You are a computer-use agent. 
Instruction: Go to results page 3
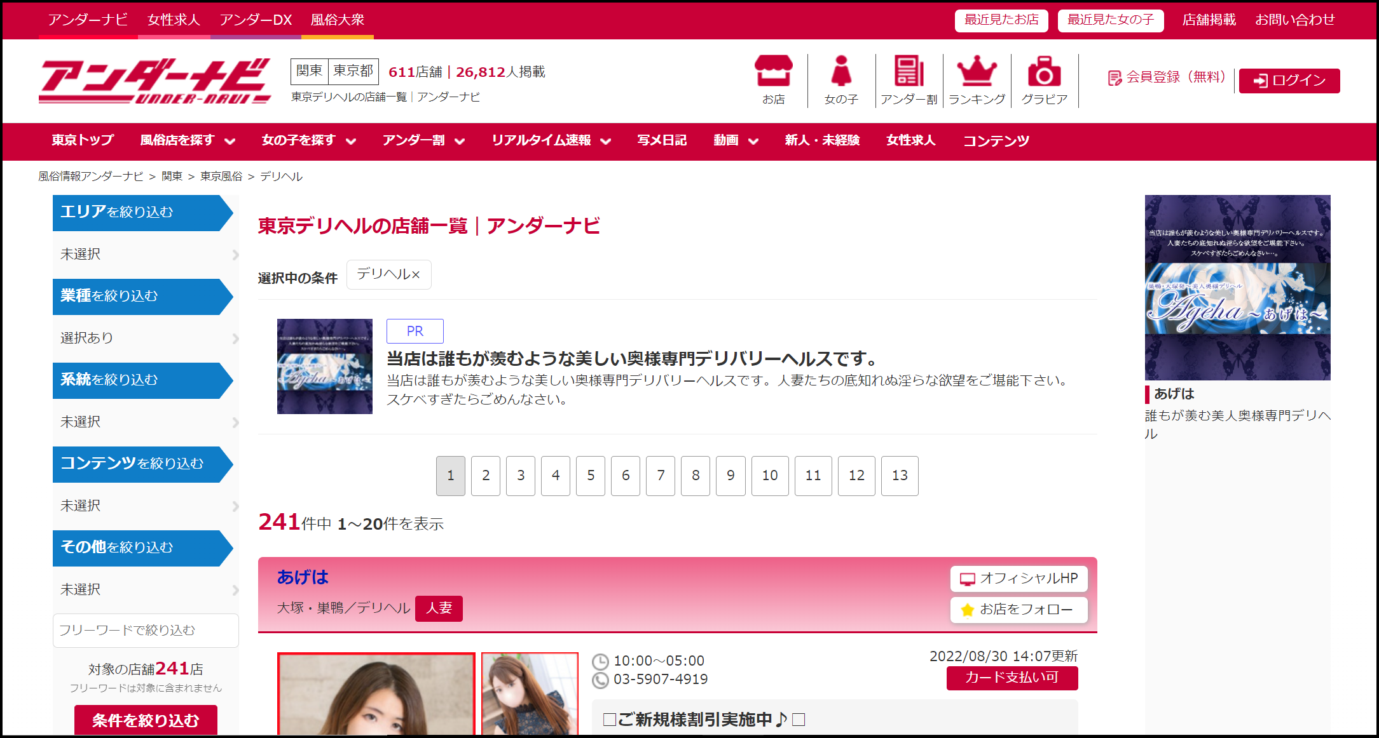521,476
